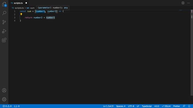The image size is (193, 108).
Task: Click the lightbulb quick-fix icon
Action: [x=21, y=14]
